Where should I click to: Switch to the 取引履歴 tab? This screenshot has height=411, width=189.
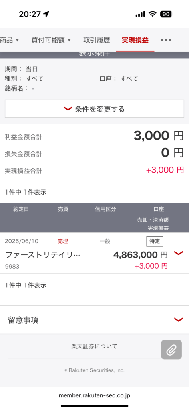(97, 40)
